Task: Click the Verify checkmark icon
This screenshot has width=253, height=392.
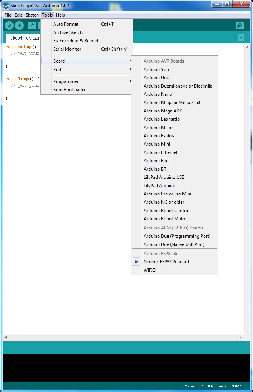Action: [9, 25]
